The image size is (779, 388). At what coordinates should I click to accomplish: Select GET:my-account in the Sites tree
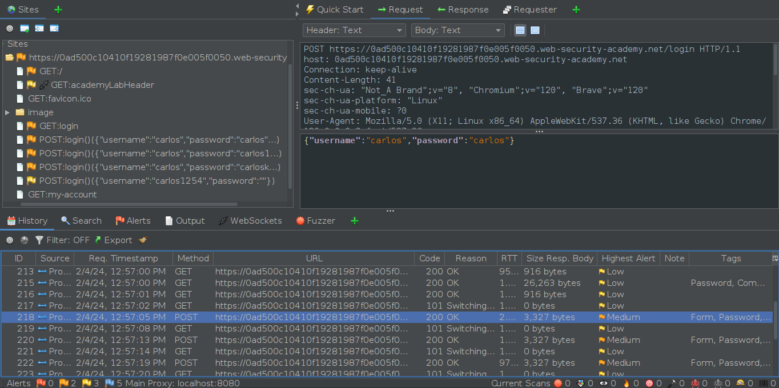[62, 195]
